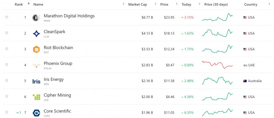
Task: Sort by the Price column header
Action: click(164, 4)
